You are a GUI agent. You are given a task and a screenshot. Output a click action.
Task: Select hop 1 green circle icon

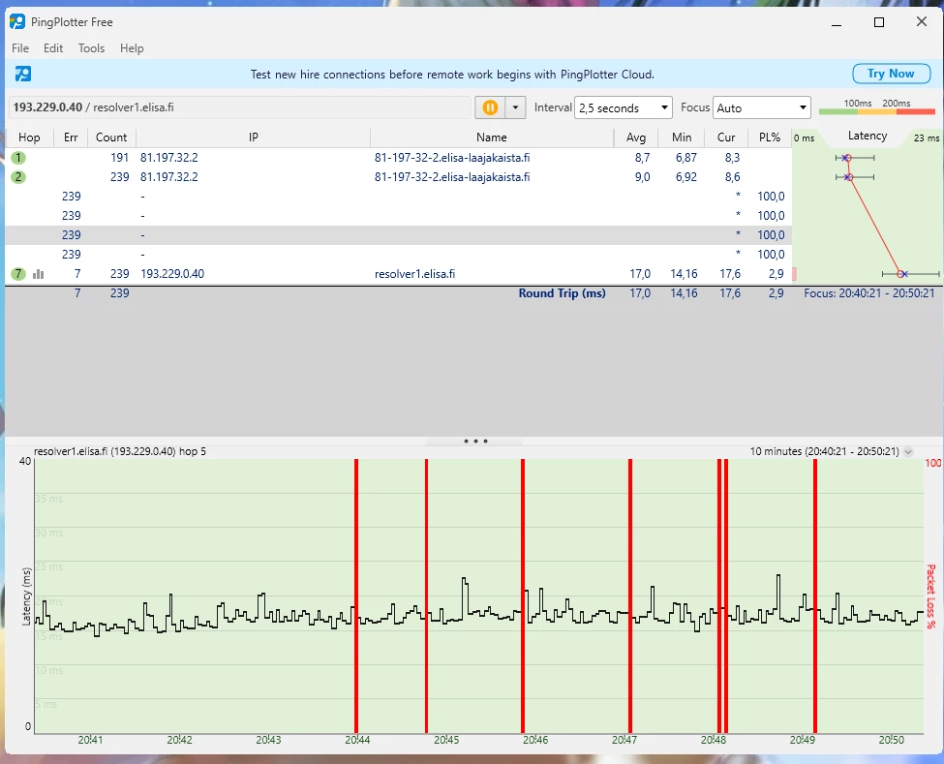[x=18, y=158]
